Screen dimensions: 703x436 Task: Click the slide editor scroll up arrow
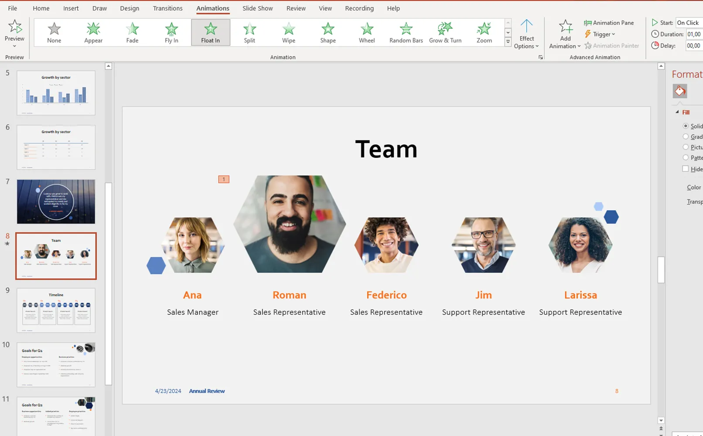[x=661, y=66]
